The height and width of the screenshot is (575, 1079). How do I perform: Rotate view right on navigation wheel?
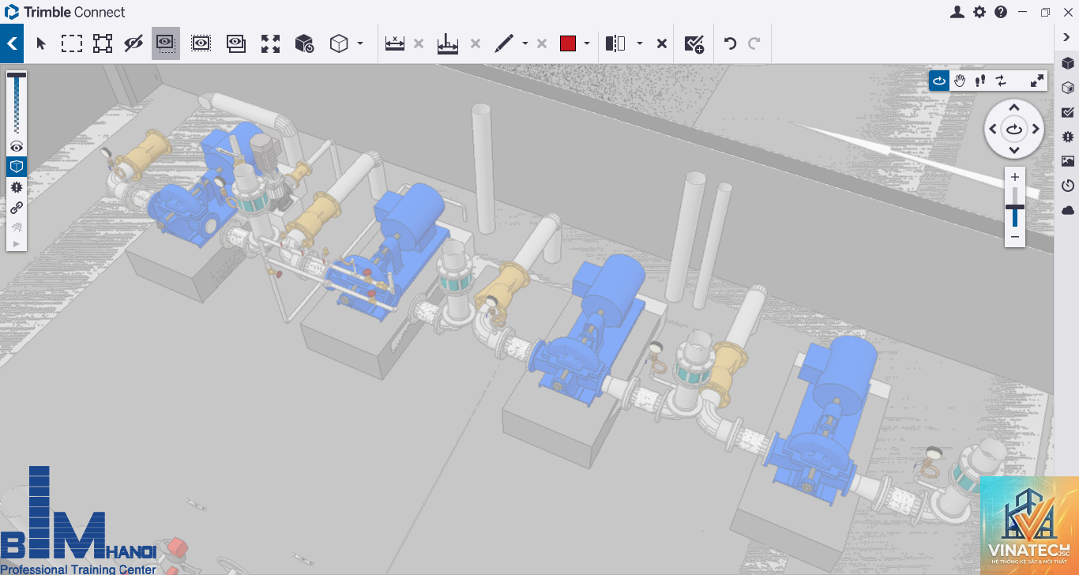[1036, 130]
